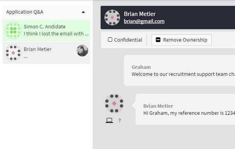235x149 pixels.
Task: Click Brian Metier's name in message bubble
Action: (x=158, y=106)
